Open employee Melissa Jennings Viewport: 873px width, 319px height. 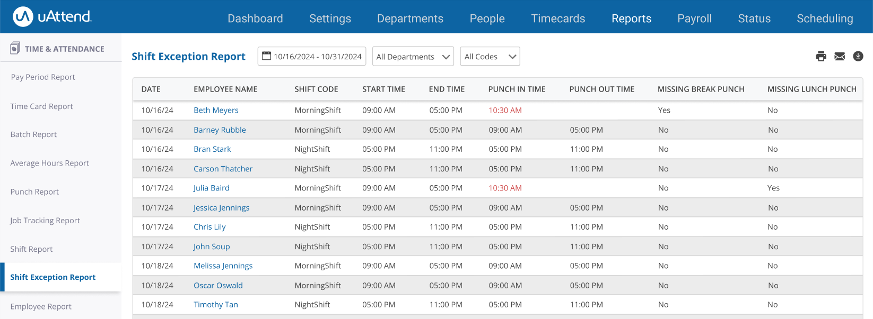click(x=223, y=266)
